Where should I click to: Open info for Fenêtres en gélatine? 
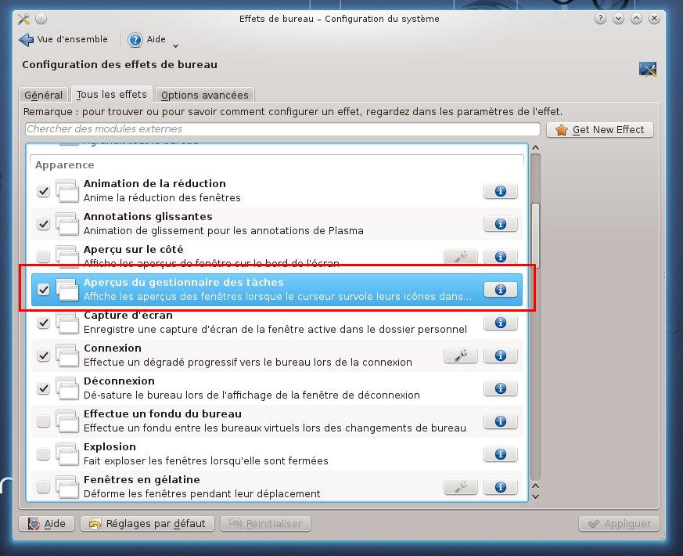[x=501, y=486]
